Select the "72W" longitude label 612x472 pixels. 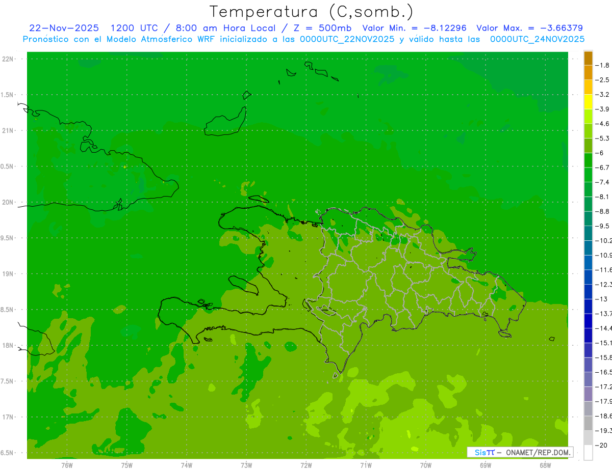[306, 465]
